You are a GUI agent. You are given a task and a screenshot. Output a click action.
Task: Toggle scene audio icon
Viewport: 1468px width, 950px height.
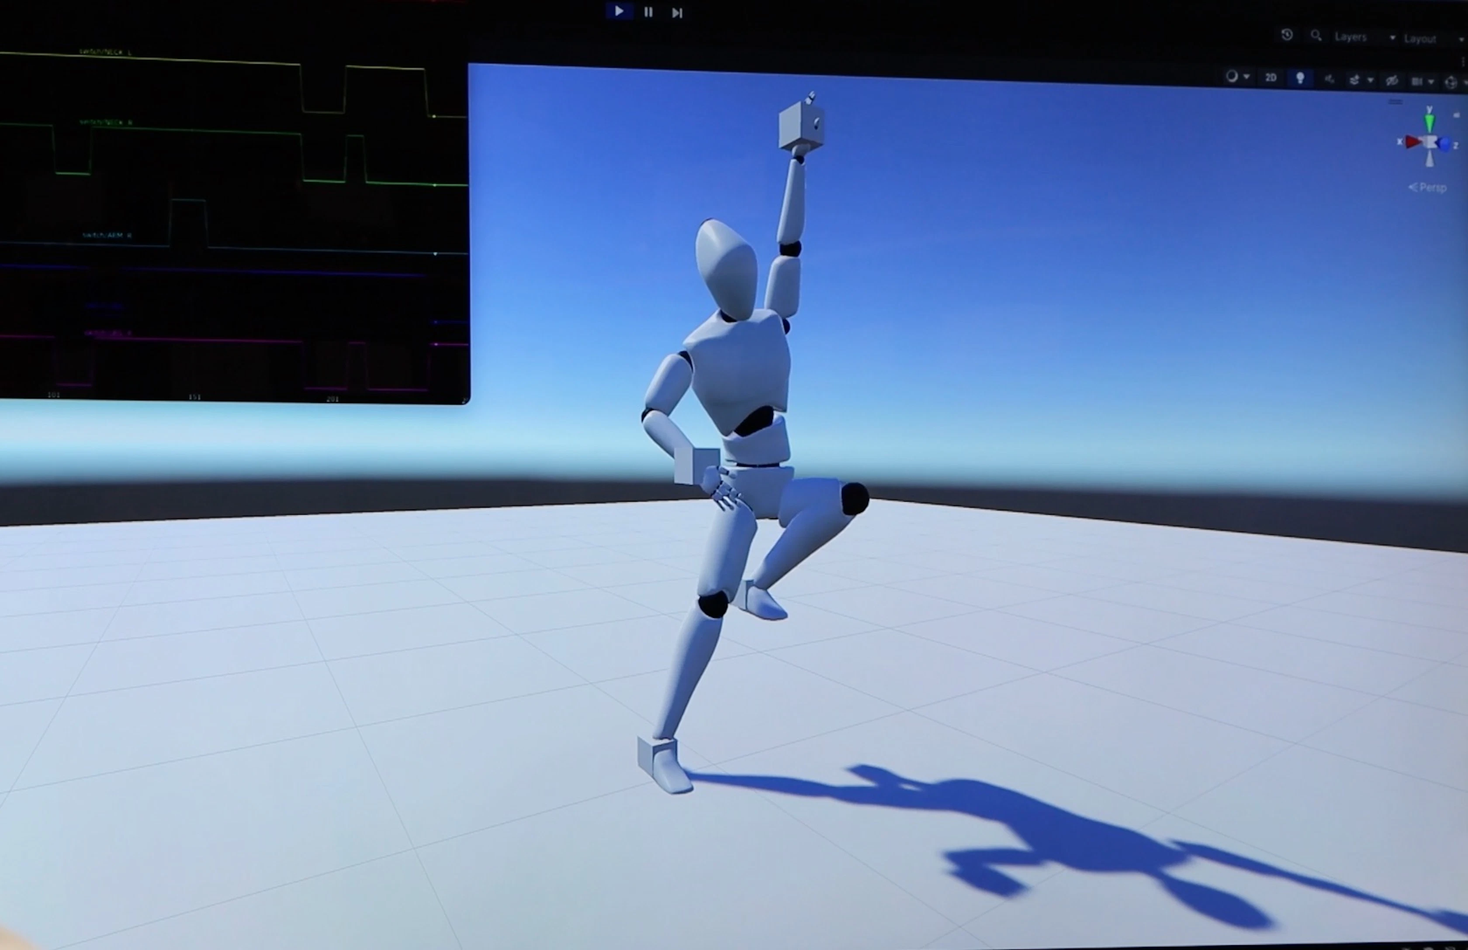1329,79
